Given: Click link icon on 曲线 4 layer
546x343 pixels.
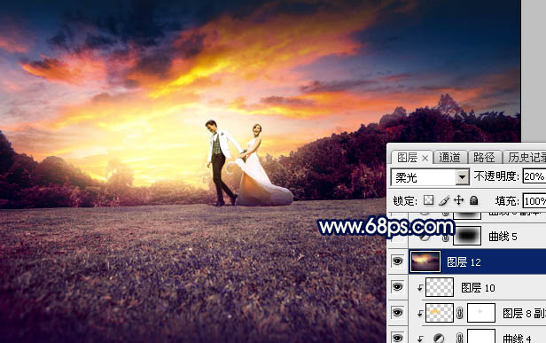Looking at the screenshot, I should (460, 338).
